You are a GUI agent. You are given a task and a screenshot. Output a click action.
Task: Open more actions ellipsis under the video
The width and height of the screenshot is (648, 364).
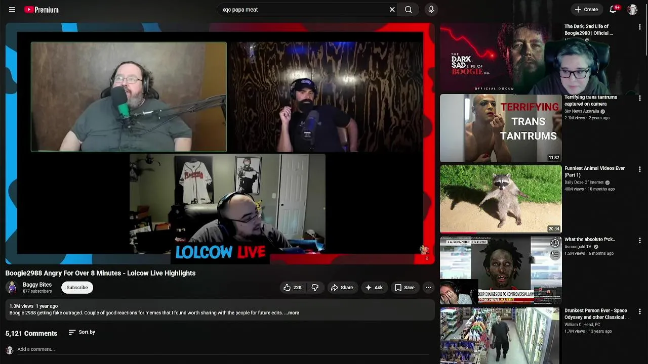click(428, 288)
